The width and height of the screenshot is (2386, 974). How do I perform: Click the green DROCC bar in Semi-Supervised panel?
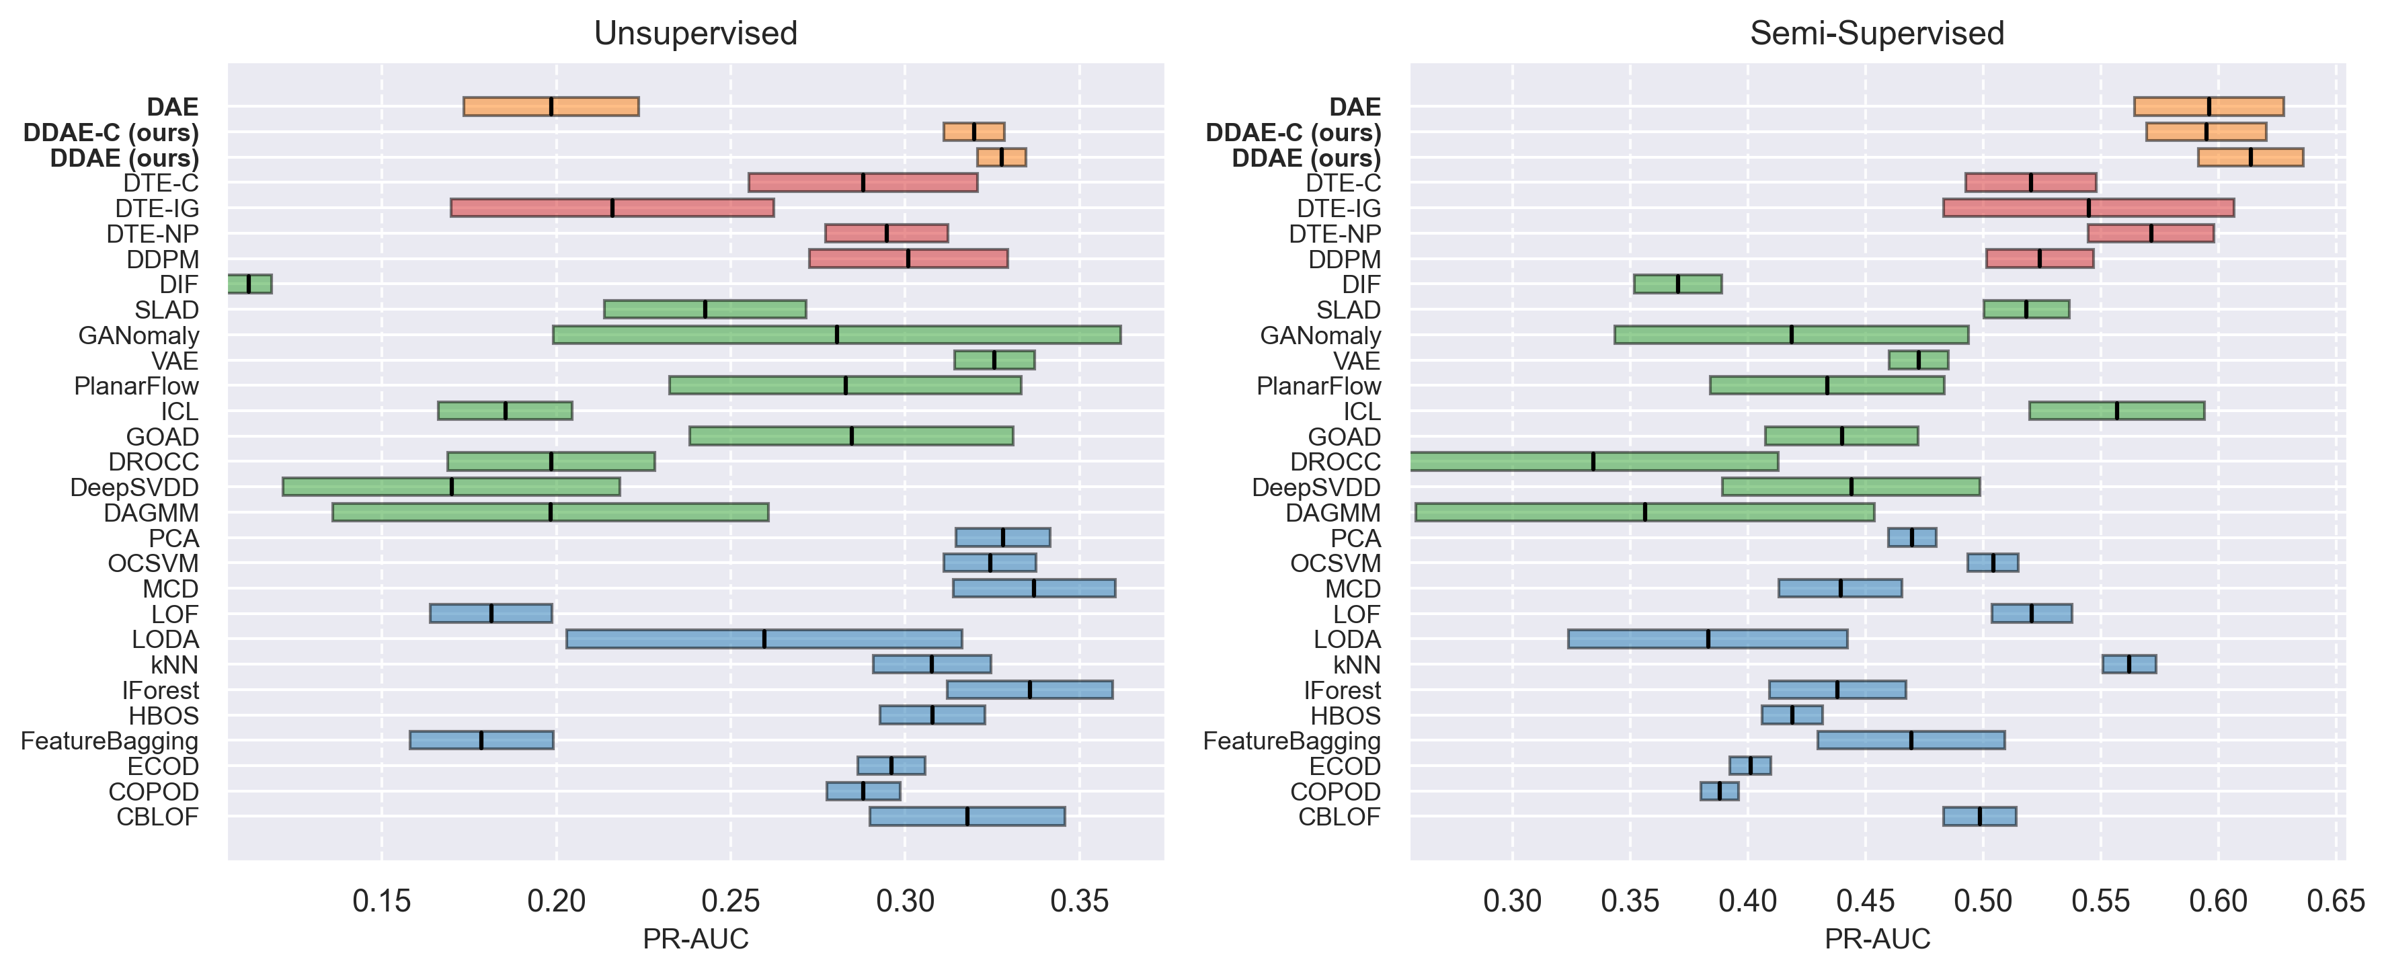[x=1593, y=461]
